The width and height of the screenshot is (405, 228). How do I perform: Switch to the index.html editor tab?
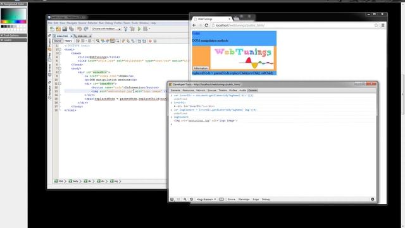tap(62, 36)
